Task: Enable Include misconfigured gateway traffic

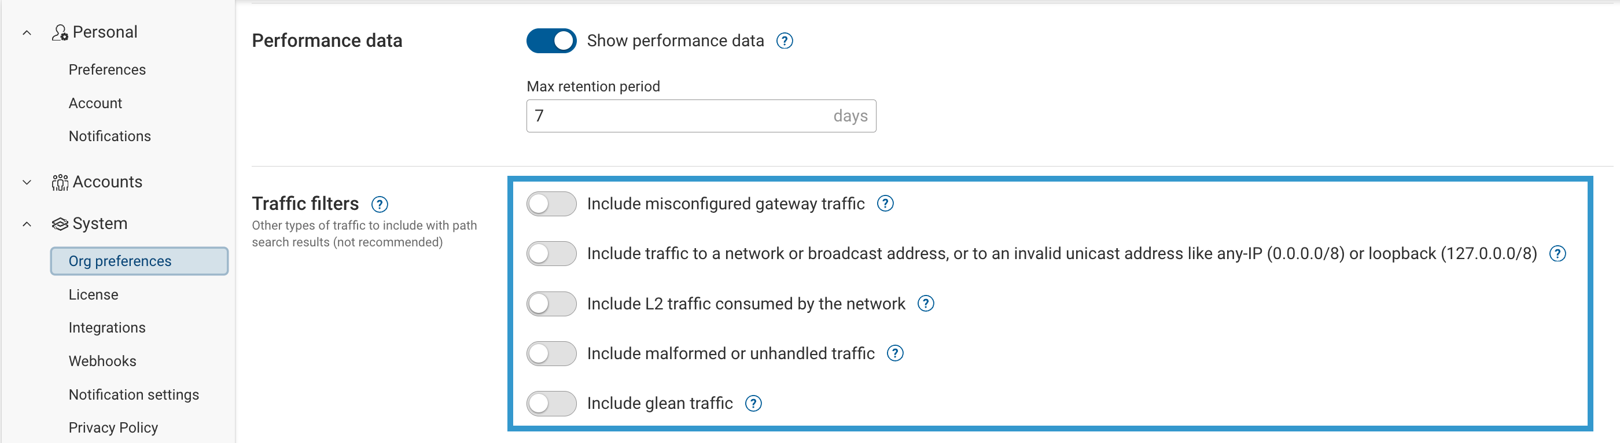Action: [x=551, y=204]
